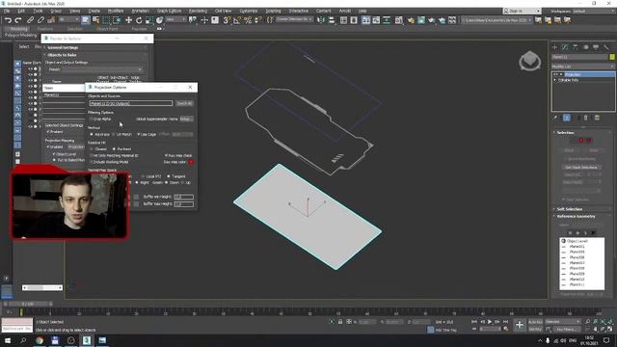Select the Unlink Selection icon
This screenshot has width=617, height=347.
[x=40, y=20]
